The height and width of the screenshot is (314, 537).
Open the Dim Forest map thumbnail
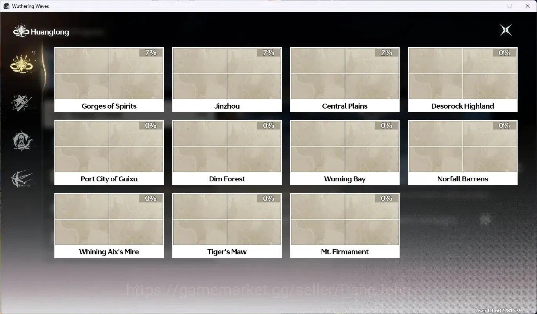pos(227,146)
